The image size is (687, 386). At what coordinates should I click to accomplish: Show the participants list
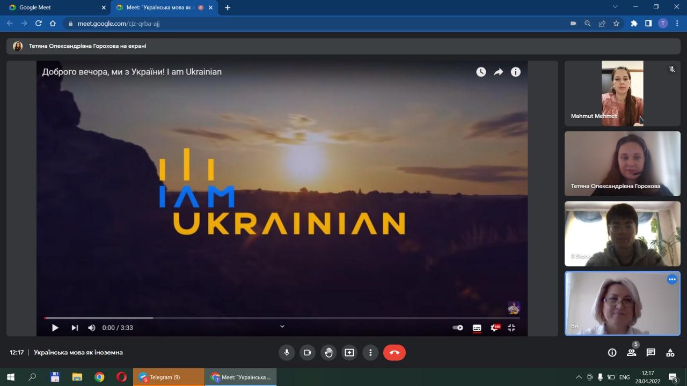click(x=631, y=352)
